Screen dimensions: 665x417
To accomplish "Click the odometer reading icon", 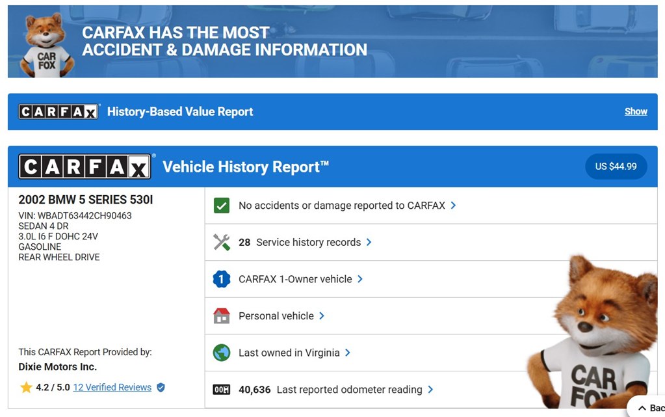I will pos(222,390).
